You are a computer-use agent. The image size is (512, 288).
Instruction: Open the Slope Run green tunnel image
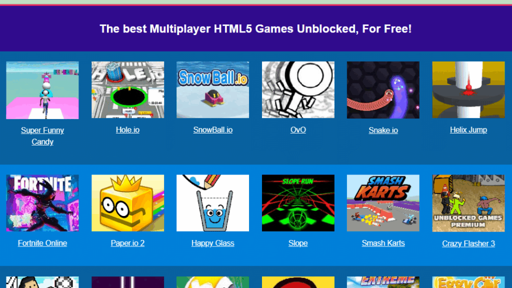coord(298,203)
